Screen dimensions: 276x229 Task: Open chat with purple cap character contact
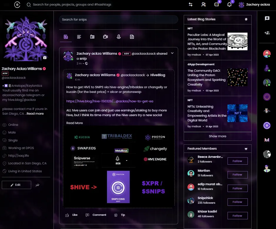pyautogui.click(x=267, y=169)
